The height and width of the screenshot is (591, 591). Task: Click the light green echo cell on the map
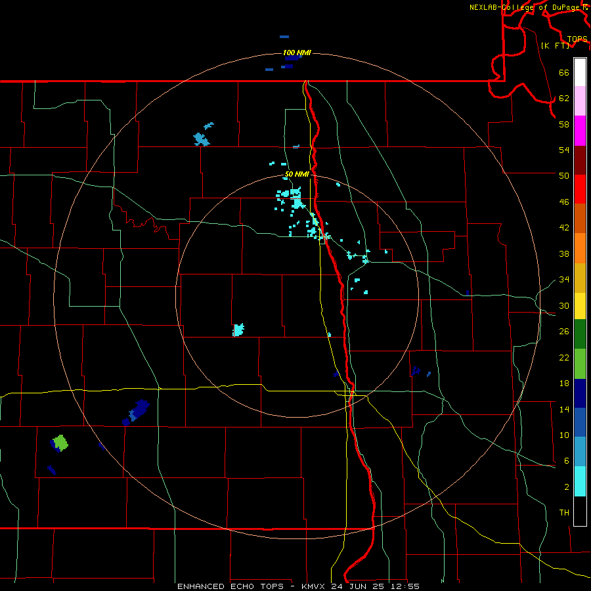pos(60,443)
